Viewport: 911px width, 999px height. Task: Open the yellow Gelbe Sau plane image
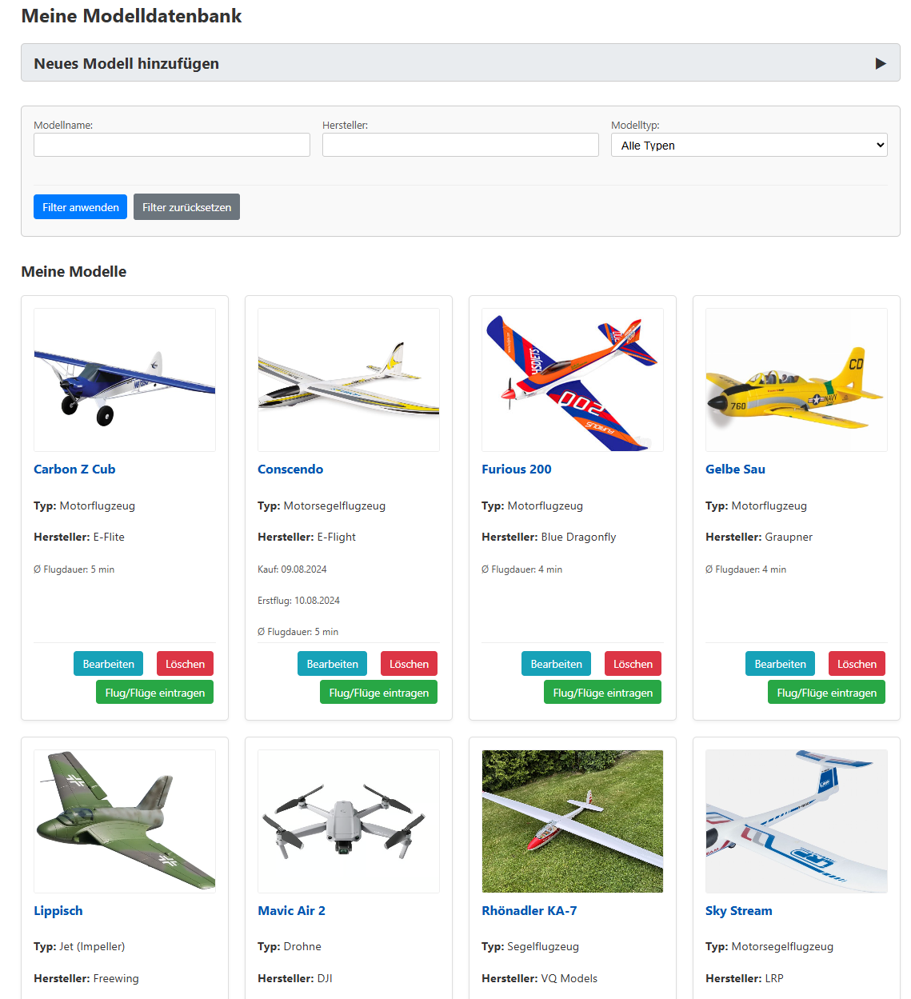click(797, 380)
